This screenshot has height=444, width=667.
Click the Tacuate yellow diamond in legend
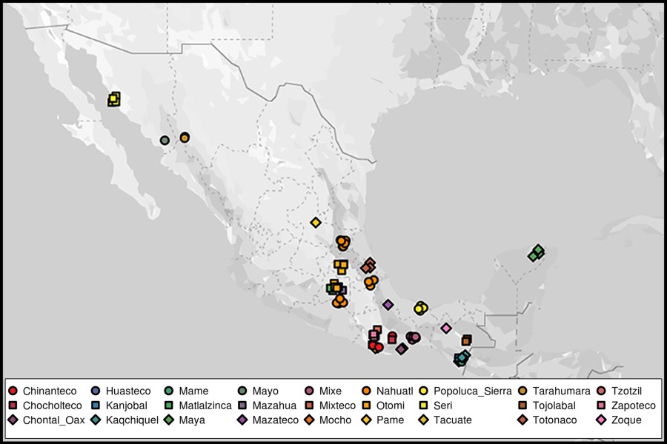coord(424,420)
